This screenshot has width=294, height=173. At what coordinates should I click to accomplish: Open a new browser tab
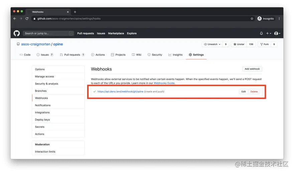tap(75, 12)
